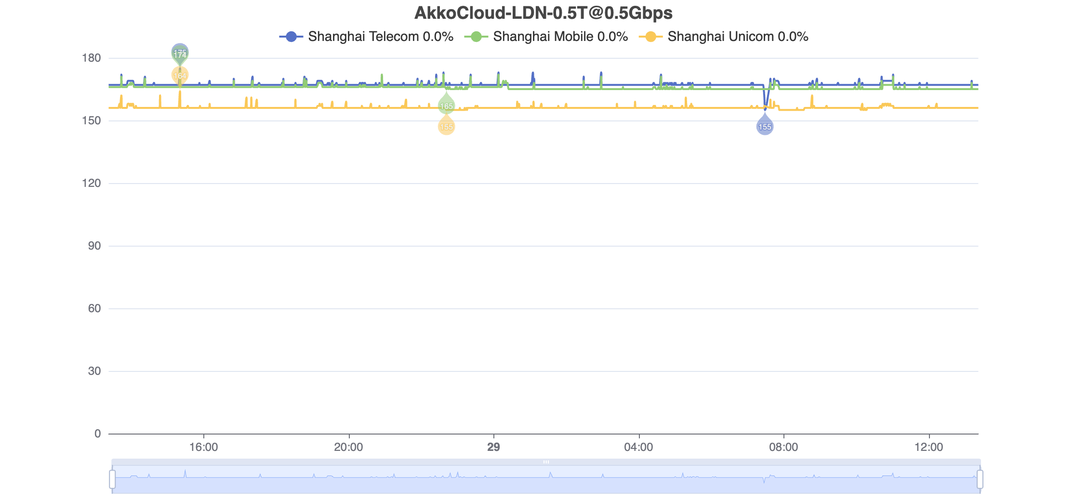Click the right handle of the zoom slider
The image size is (1087, 501).
pyautogui.click(x=980, y=479)
